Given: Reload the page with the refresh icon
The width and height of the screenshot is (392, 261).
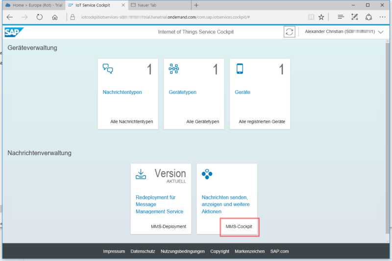Looking at the screenshot, I should coord(40,17).
